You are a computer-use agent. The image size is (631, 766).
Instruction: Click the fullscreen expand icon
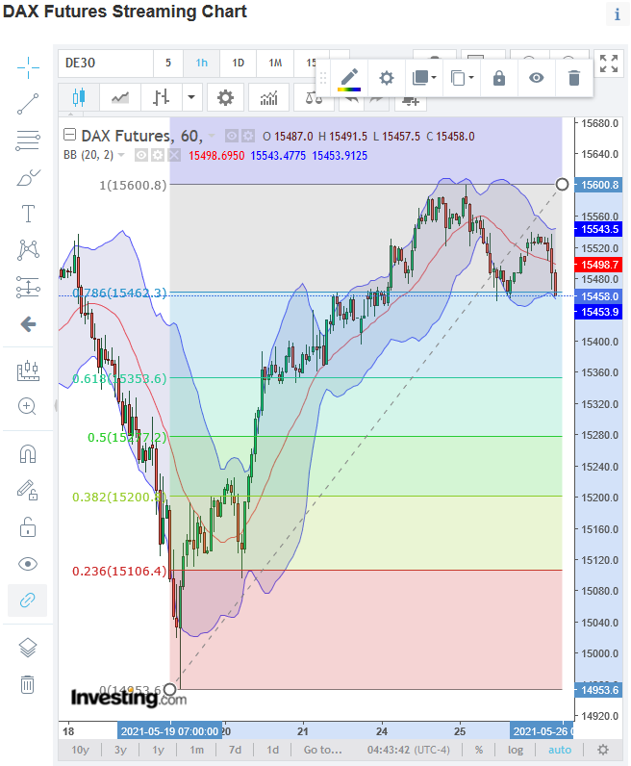tap(609, 64)
